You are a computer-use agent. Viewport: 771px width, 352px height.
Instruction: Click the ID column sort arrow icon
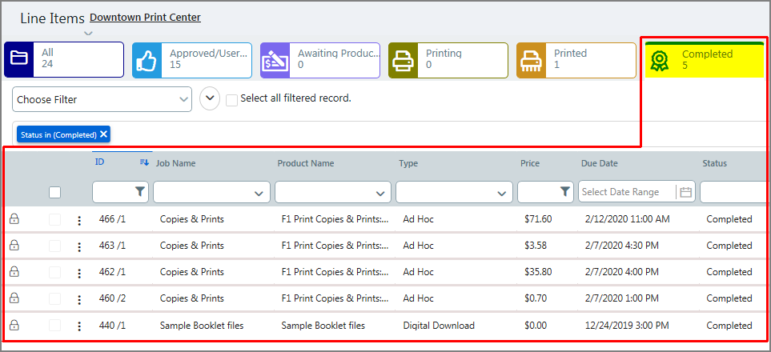(144, 162)
